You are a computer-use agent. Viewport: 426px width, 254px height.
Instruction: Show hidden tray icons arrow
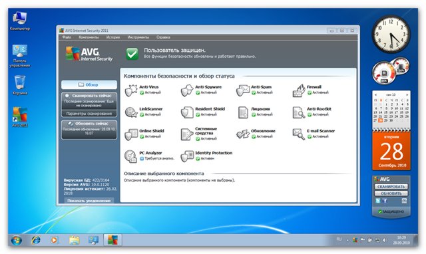347,240
